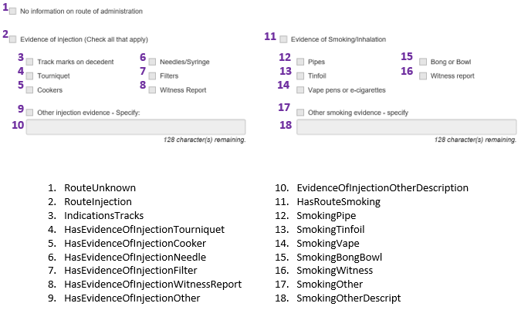Check the Cookers option

pyautogui.click(x=29, y=89)
